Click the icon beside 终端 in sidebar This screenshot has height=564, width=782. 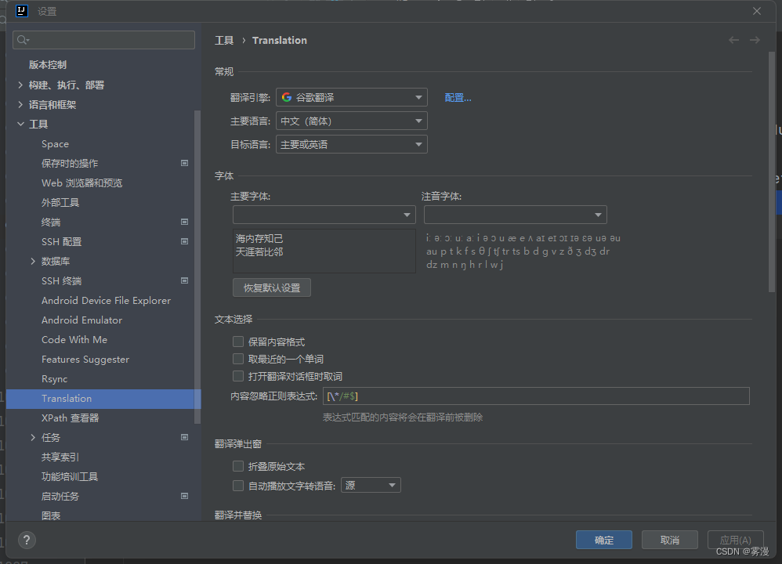tap(185, 222)
